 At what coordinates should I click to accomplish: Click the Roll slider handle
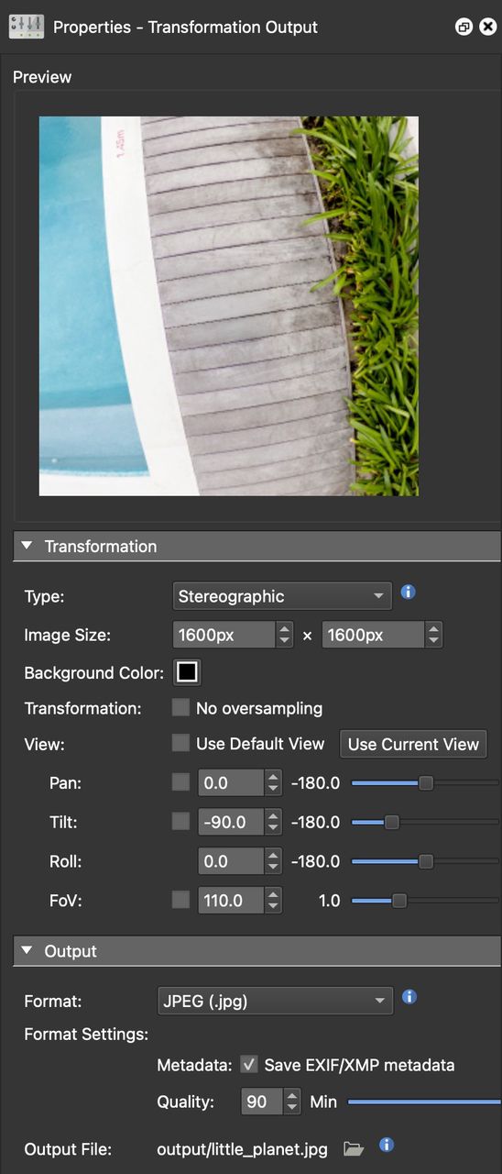point(426,862)
